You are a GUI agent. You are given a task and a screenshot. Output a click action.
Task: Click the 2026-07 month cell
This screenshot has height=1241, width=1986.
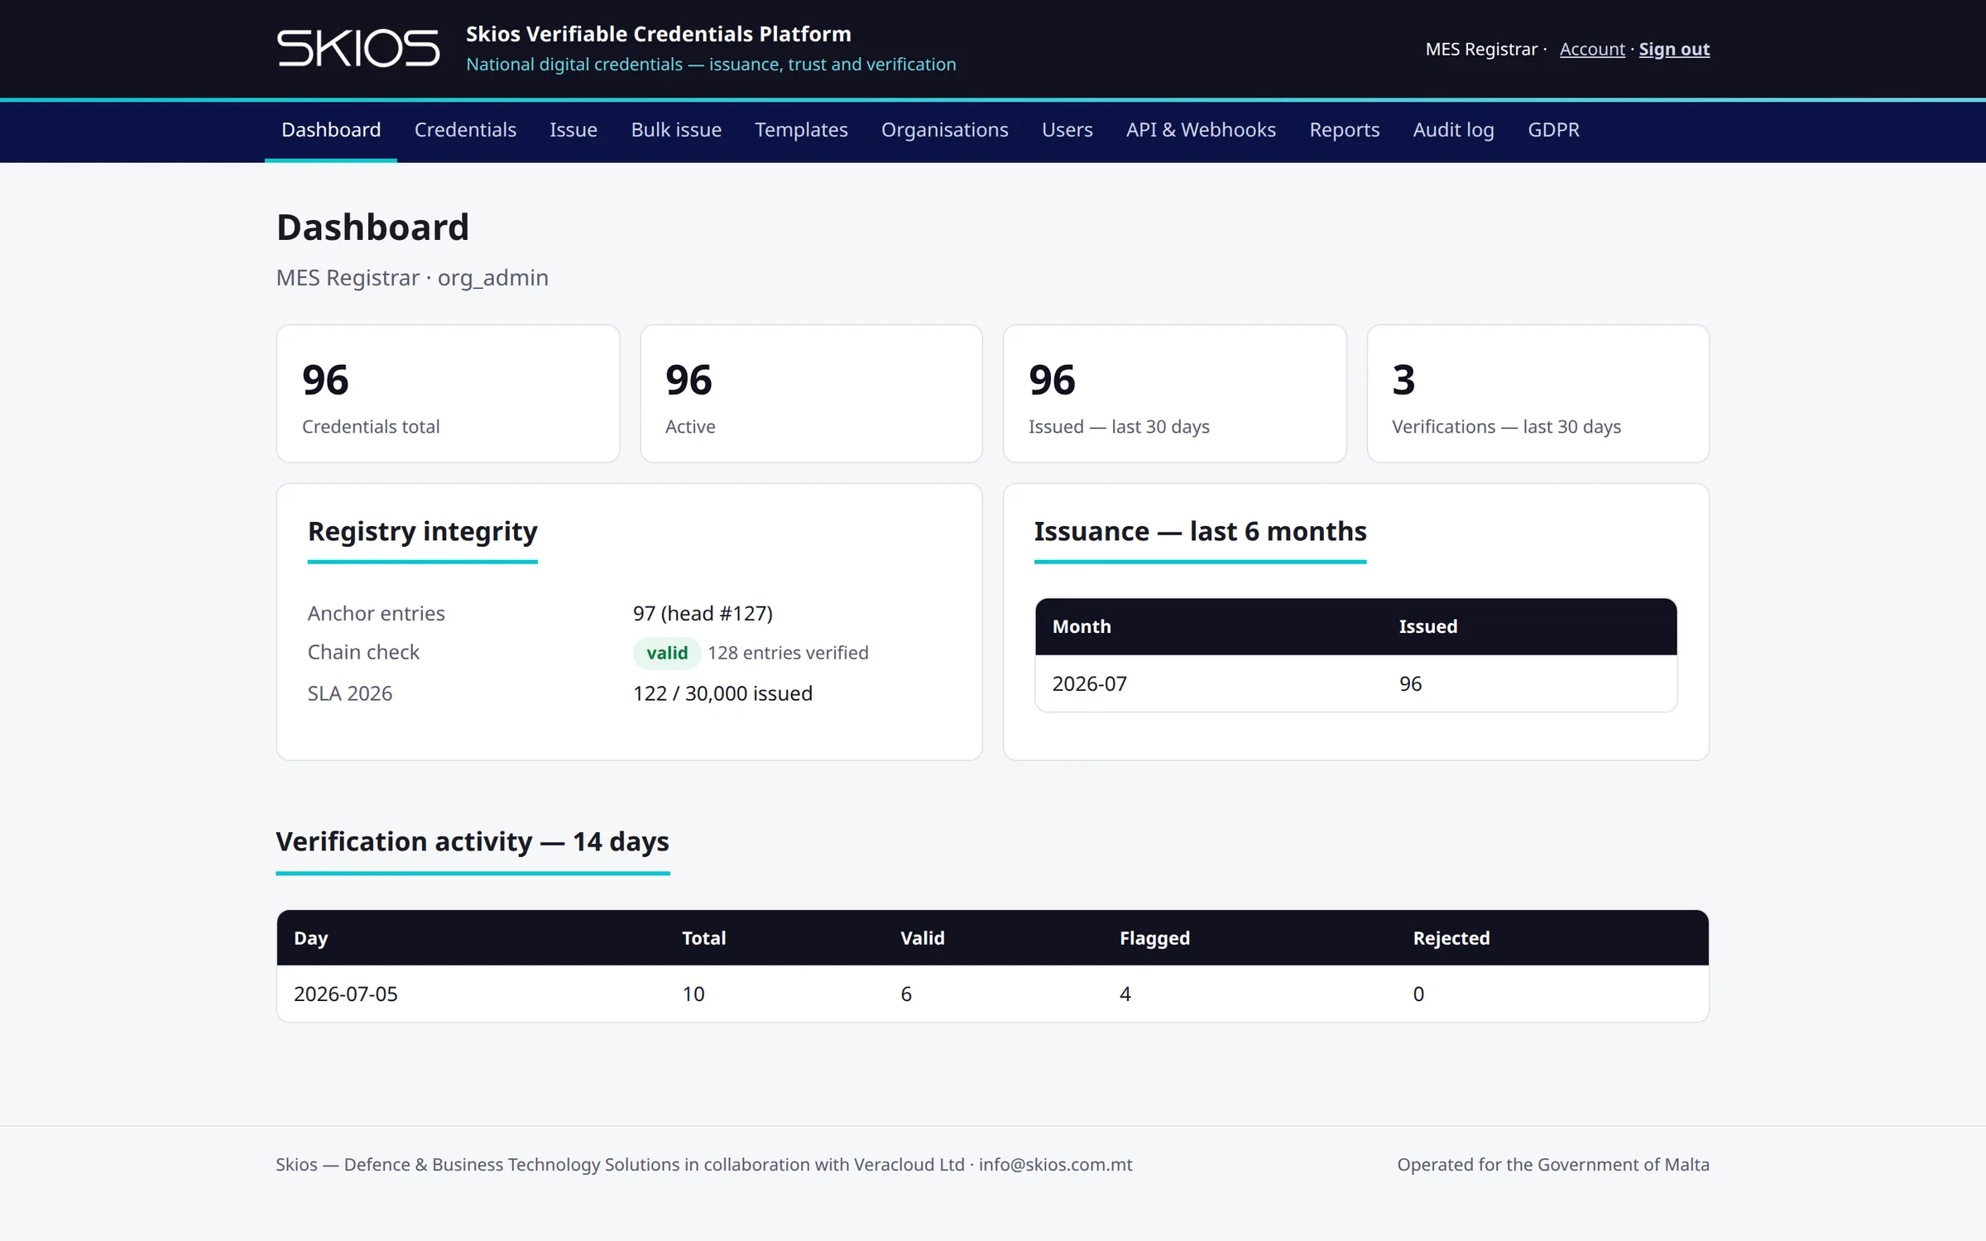[1089, 683]
